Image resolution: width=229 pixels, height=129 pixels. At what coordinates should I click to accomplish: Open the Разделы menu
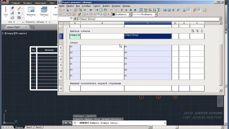(x=116, y=6)
